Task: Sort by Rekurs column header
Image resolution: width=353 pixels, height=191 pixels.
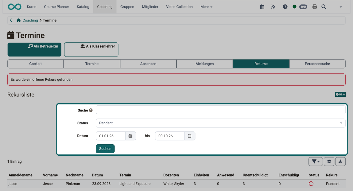Action: 332,175
